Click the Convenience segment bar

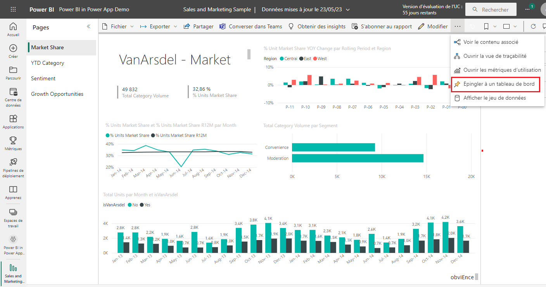[333, 147]
